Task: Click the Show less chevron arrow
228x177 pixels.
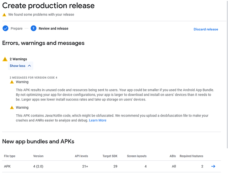Action: point(29,66)
